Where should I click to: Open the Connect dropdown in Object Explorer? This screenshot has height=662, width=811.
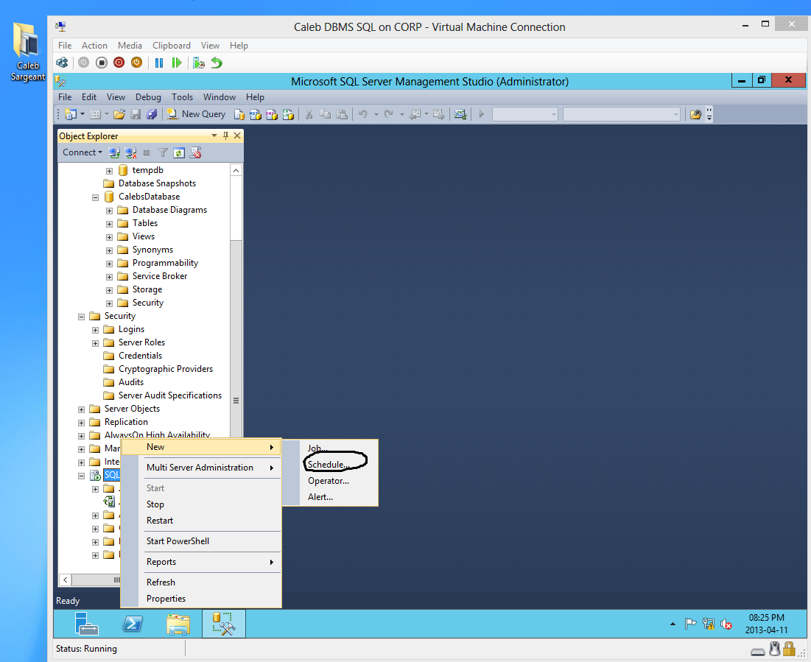point(82,152)
